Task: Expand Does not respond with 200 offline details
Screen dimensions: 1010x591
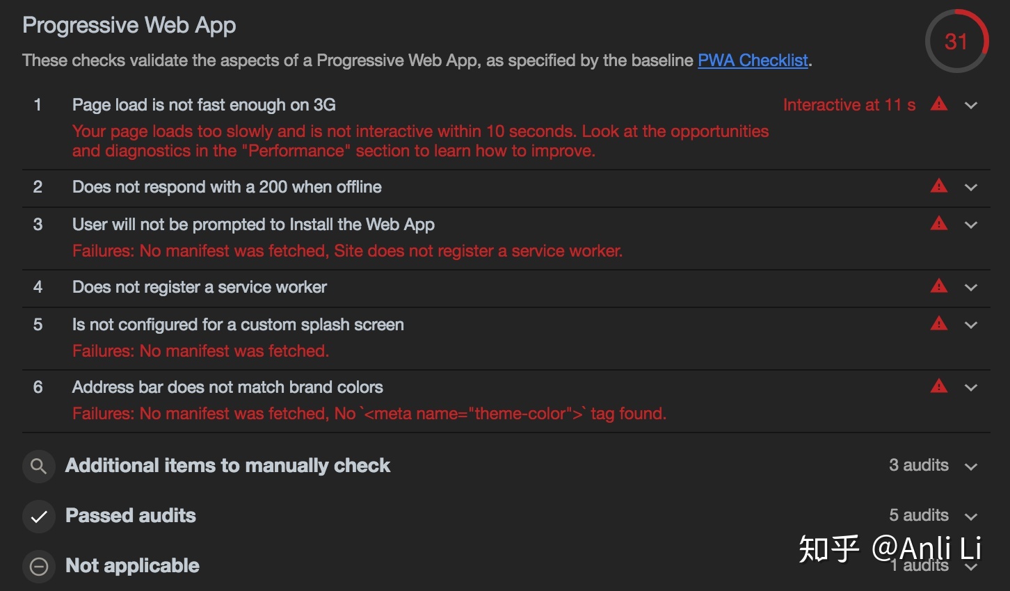Action: (x=972, y=188)
